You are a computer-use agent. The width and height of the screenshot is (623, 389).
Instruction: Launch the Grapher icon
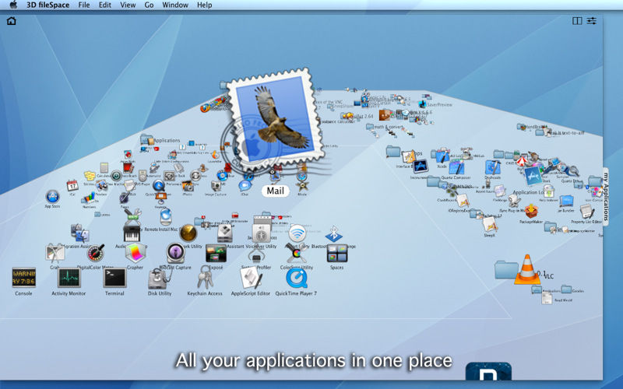pyautogui.click(x=136, y=253)
